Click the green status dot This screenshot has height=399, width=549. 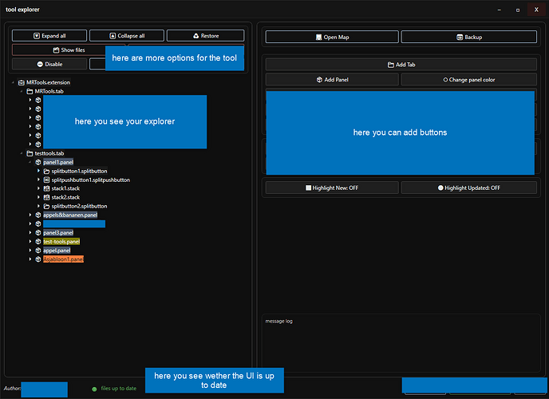pos(94,389)
